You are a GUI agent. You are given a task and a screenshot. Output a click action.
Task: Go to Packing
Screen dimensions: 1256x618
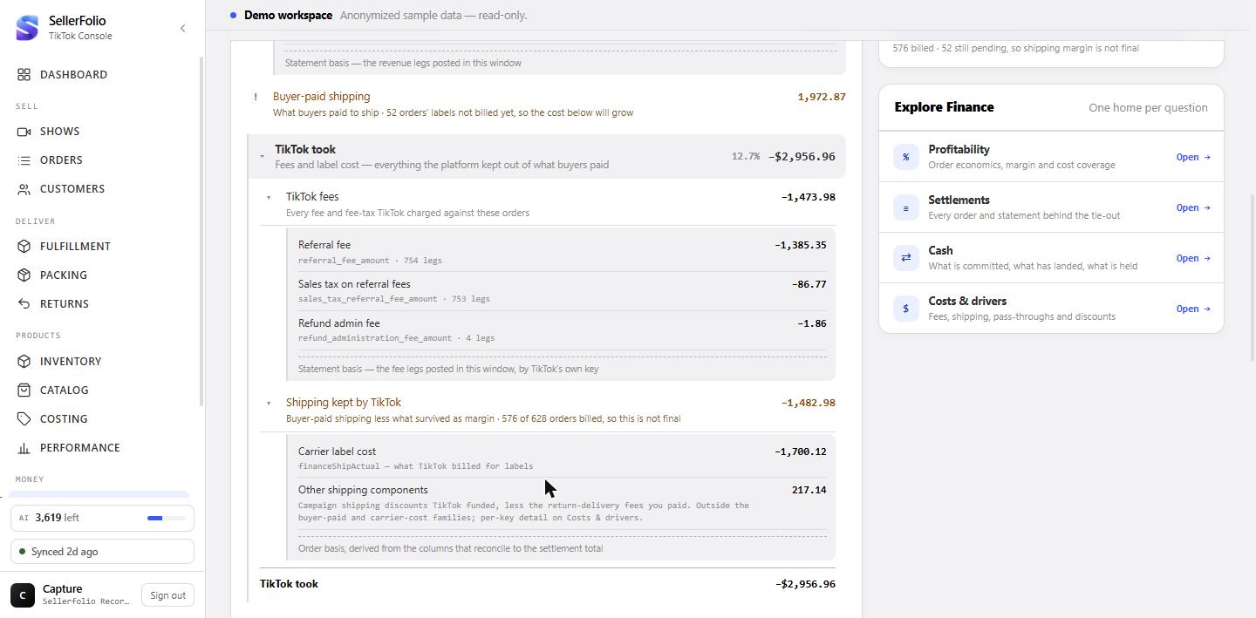pos(102,275)
